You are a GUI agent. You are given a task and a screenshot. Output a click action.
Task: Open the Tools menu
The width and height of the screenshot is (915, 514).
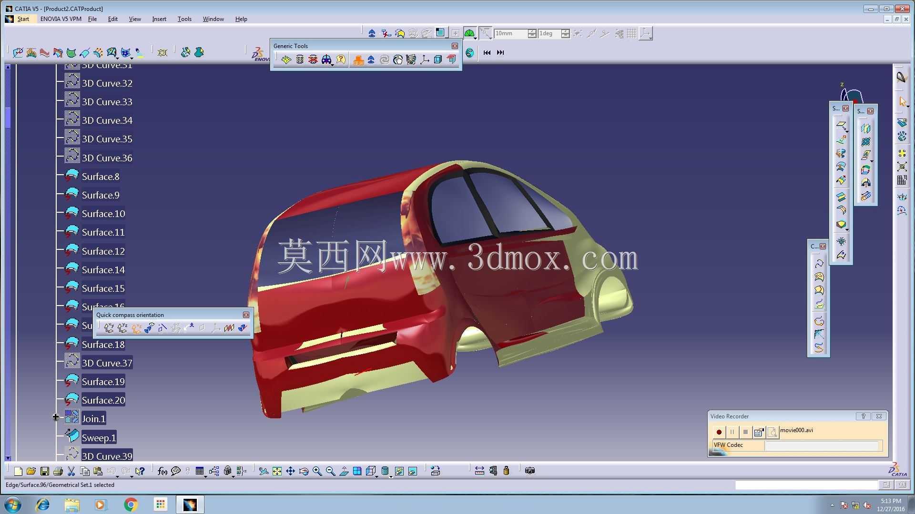click(x=184, y=19)
